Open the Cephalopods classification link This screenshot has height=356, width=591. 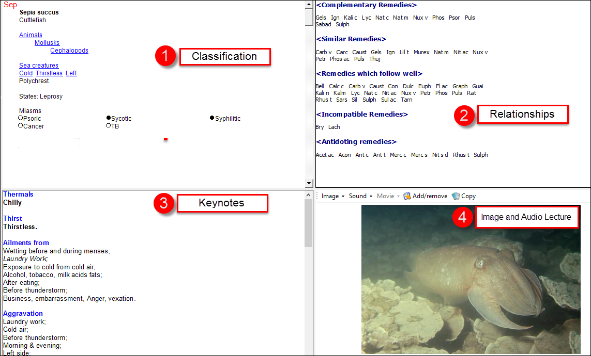[x=69, y=51]
